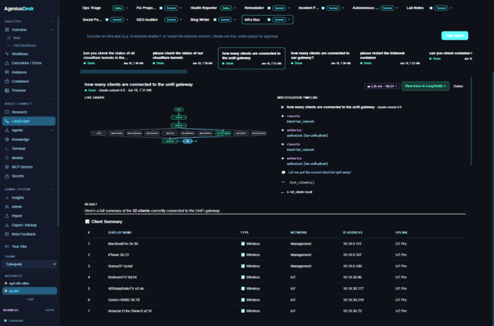Click the Secrets lock icon
Viewport: 494px width, 326px height.
click(7, 176)
